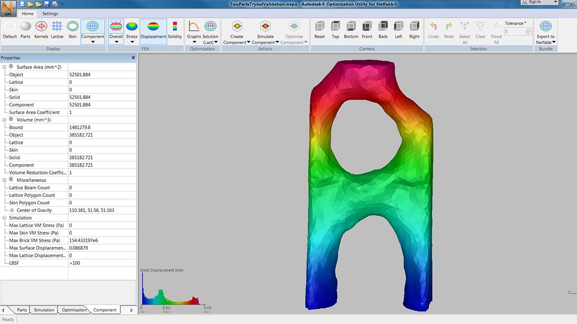Open the Solidity view
Viewport: 577px width, 324px height.
[x=175, y=30]
